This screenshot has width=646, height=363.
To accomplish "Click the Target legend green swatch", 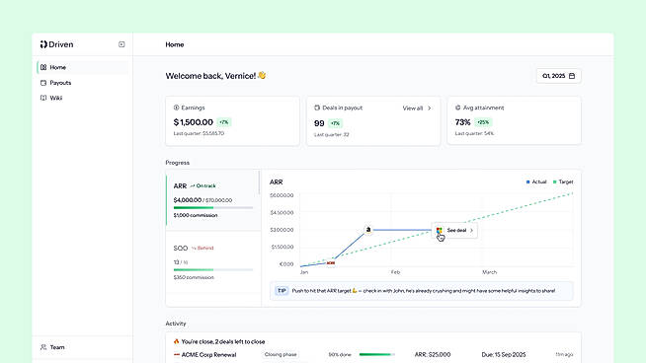I will 555,181.
